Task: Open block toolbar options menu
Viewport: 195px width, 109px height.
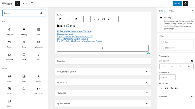Action: [115, 19]
